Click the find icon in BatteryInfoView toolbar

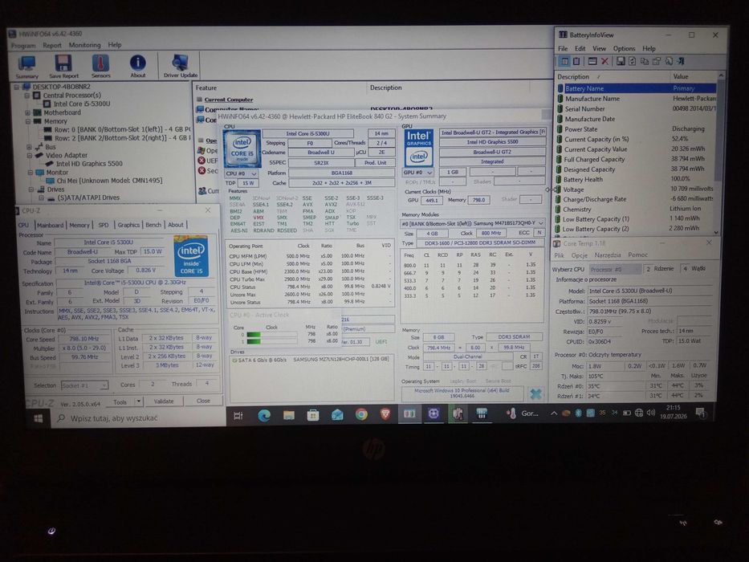point(669,61)
